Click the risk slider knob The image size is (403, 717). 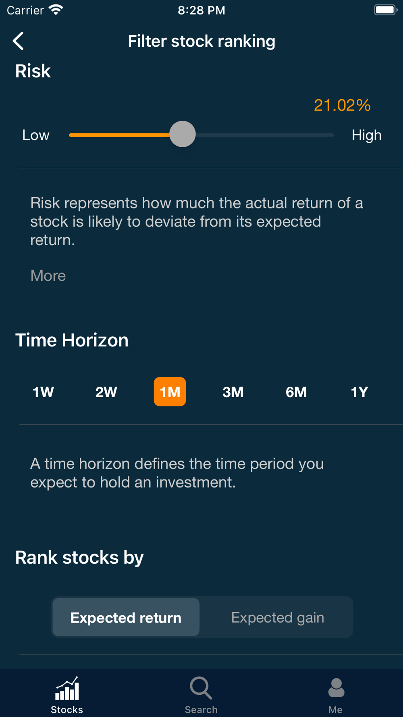coord(183,134)
